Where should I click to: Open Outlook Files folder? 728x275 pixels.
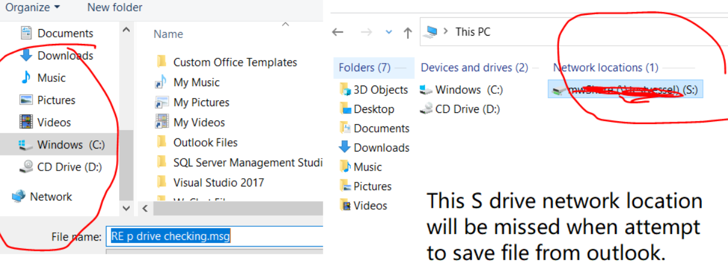point(205,143)
